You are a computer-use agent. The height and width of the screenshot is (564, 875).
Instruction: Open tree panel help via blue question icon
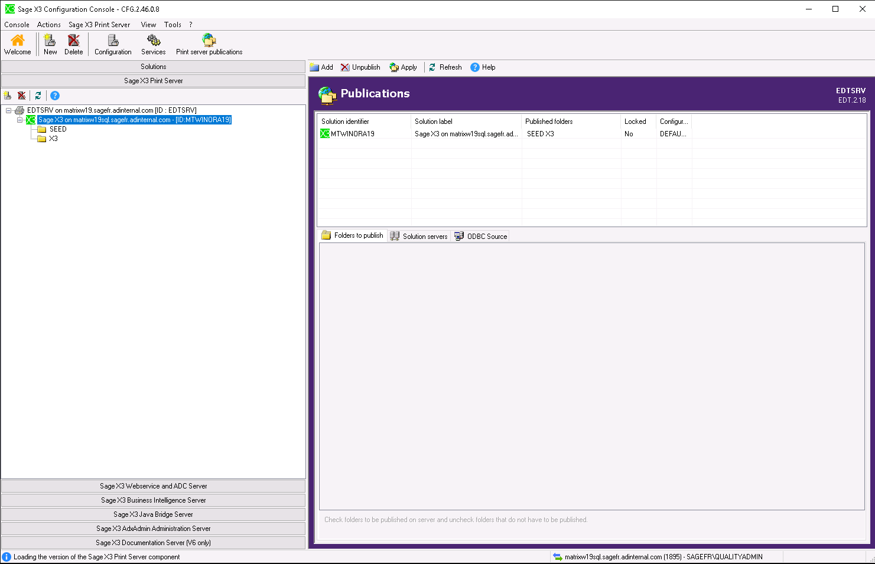tap(54, 95)
